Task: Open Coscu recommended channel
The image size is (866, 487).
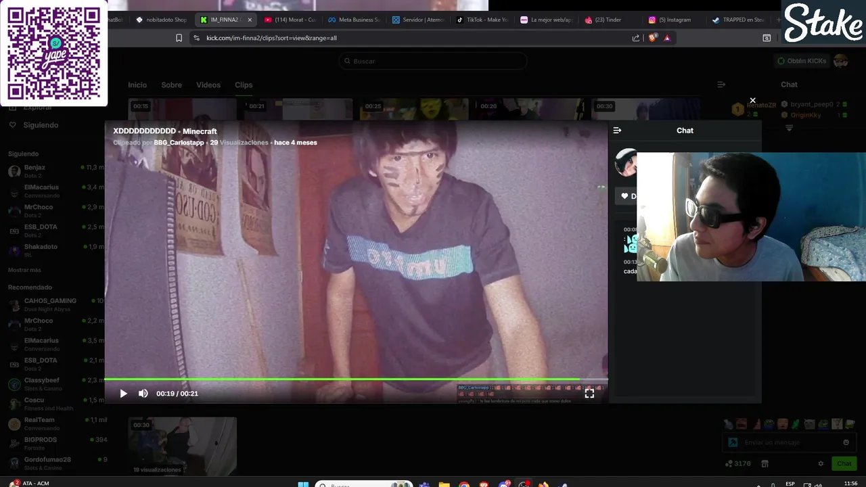Action: [x=54, y=404]
